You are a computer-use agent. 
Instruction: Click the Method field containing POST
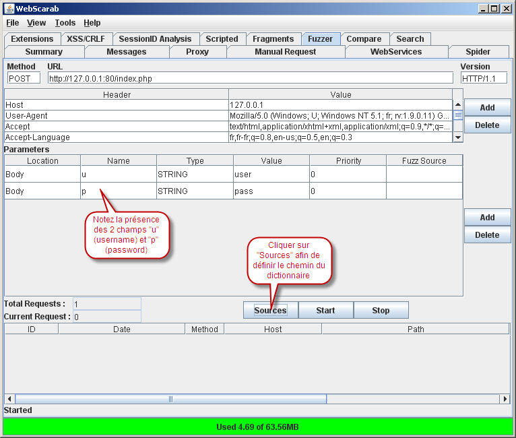[x=24, y=78]
